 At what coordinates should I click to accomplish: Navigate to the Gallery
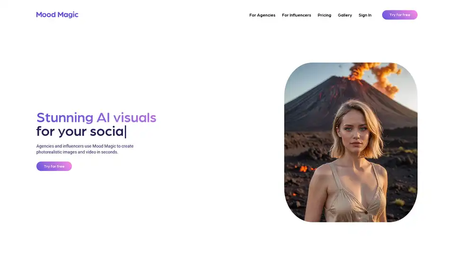(345, 15)
